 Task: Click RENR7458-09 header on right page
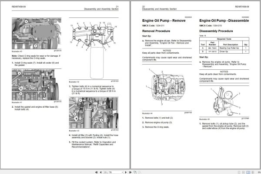pyautogui.click(x=242, y=7)
